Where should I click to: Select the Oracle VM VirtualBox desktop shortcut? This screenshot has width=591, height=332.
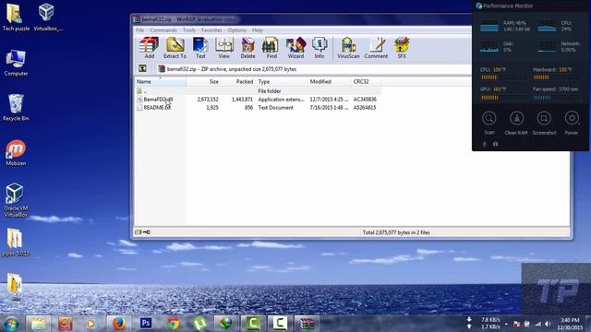coord(16,200)
